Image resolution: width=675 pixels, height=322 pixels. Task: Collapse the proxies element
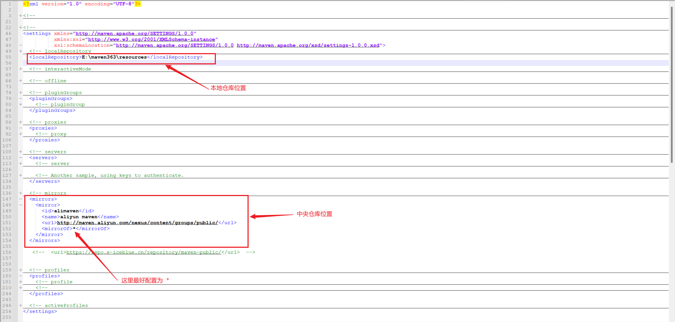click(x=20, y=128)
